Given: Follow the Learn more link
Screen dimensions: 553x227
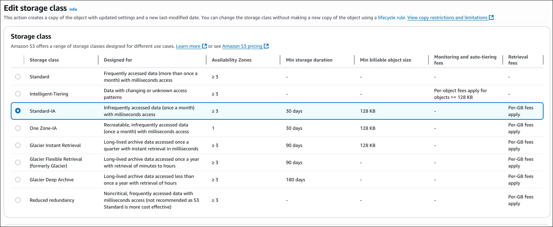Looking at the screenshot, I should click(188, 46).
